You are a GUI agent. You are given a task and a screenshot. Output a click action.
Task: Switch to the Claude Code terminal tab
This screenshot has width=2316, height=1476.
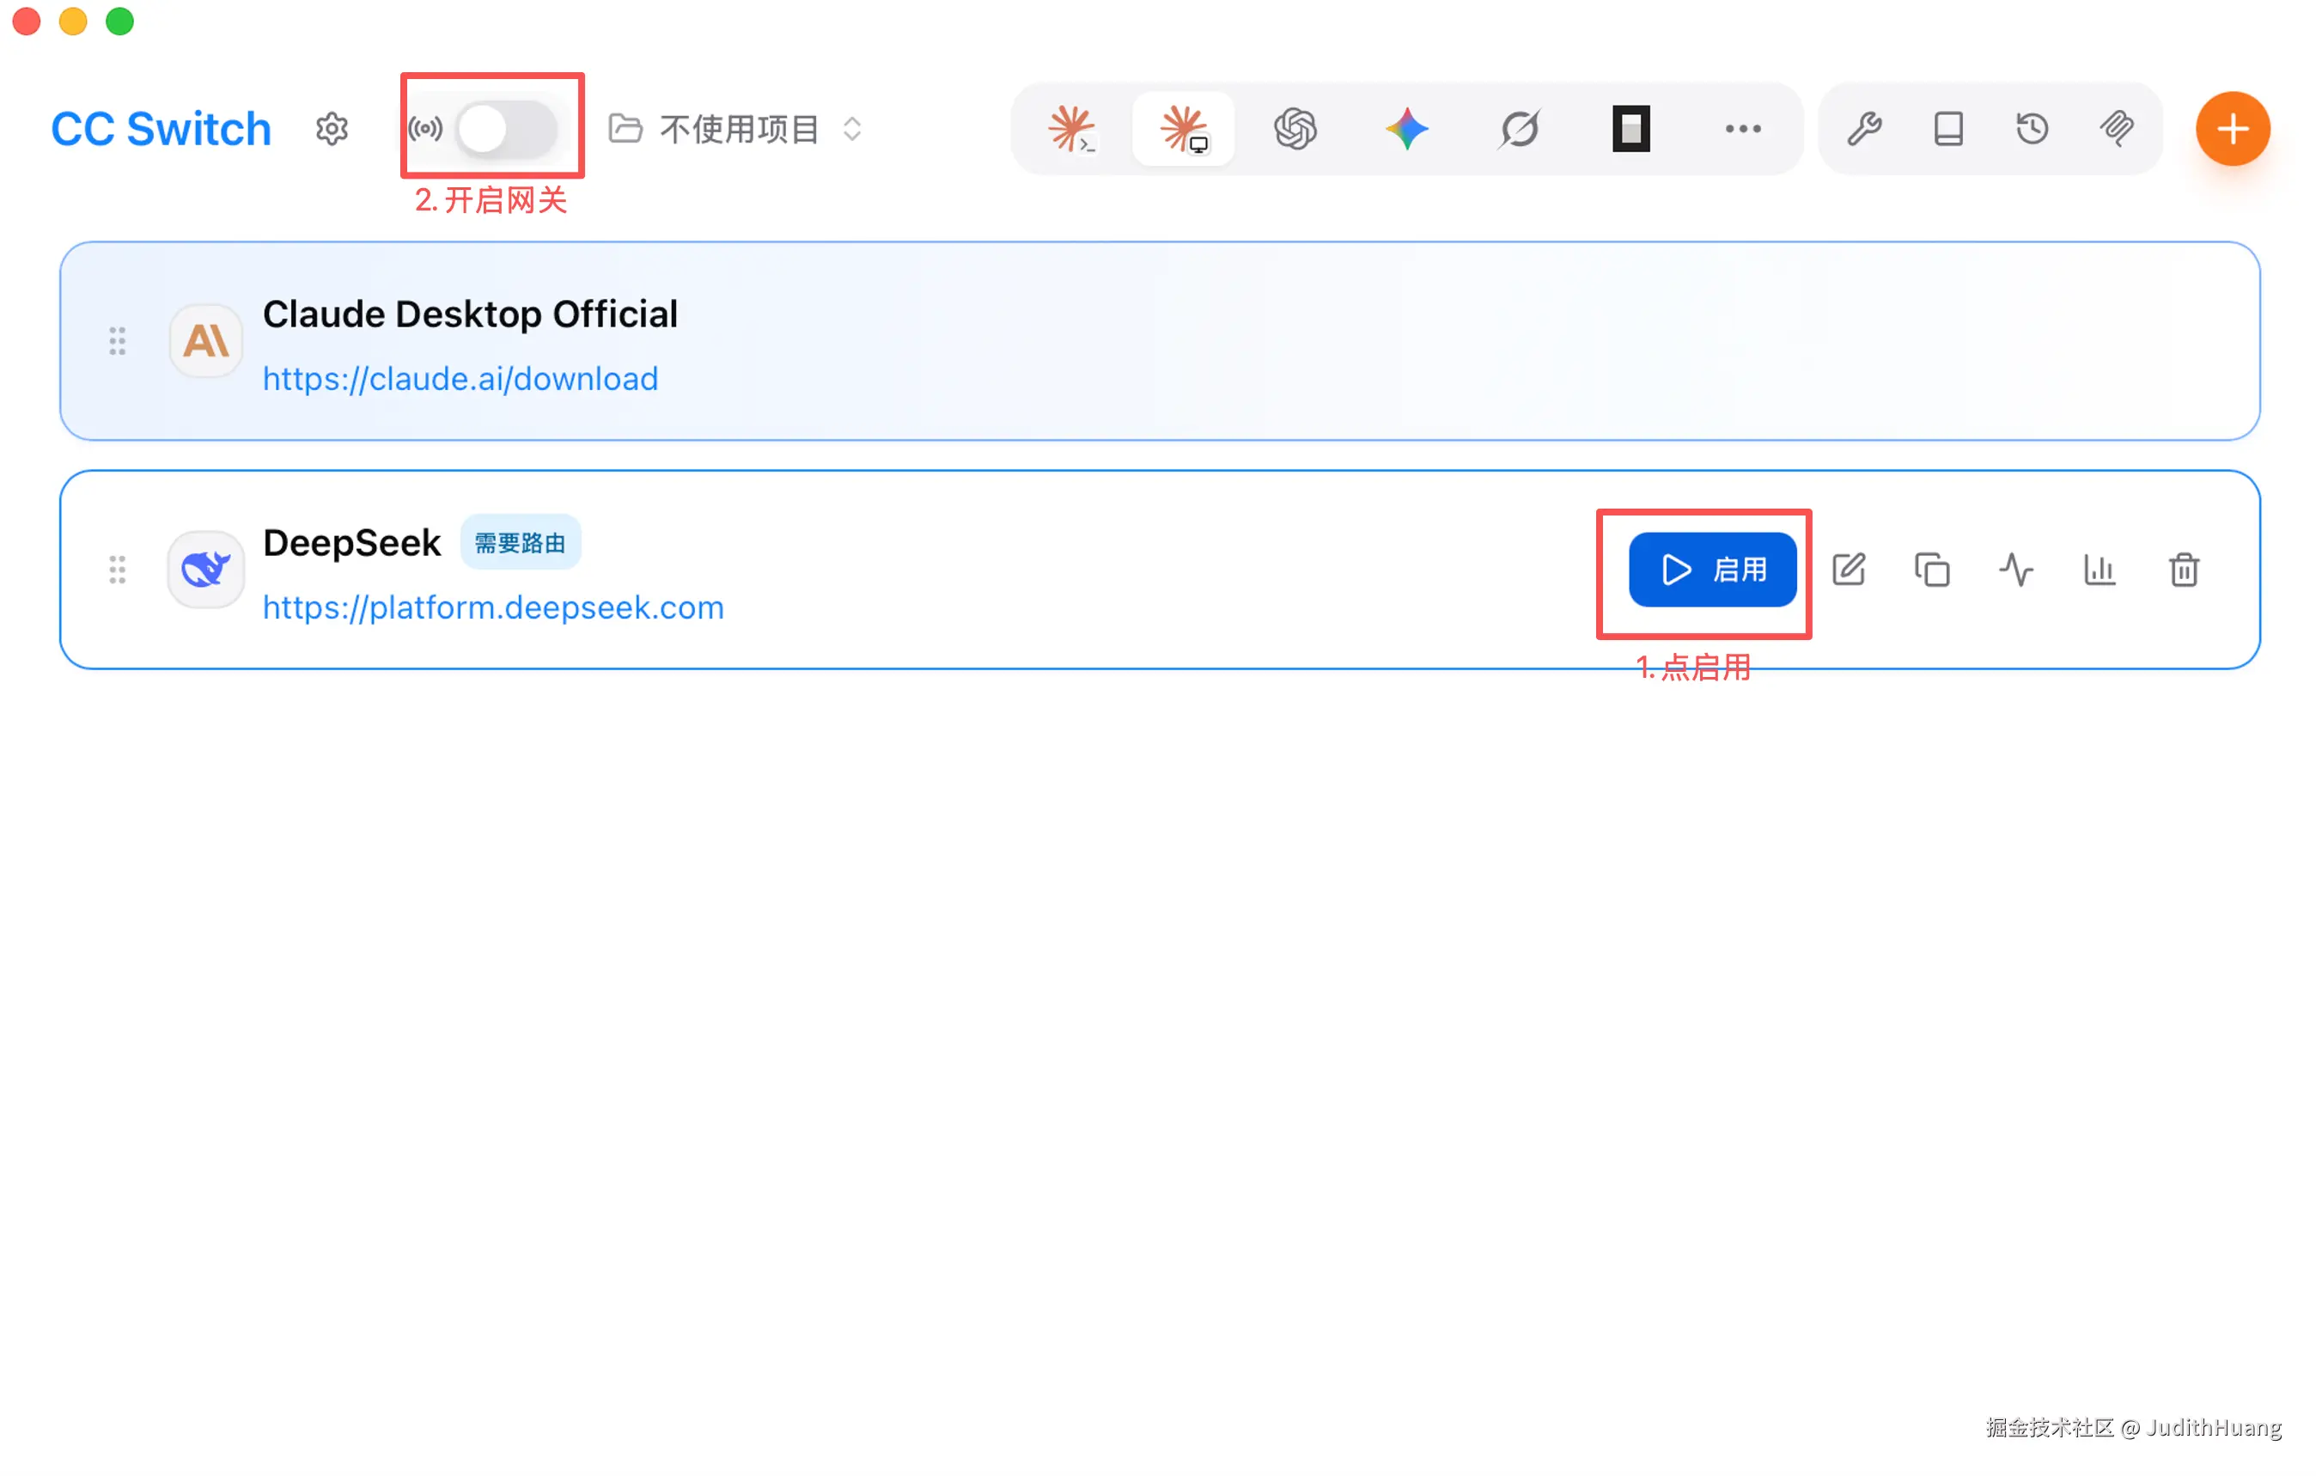(x=1072, y=129)
